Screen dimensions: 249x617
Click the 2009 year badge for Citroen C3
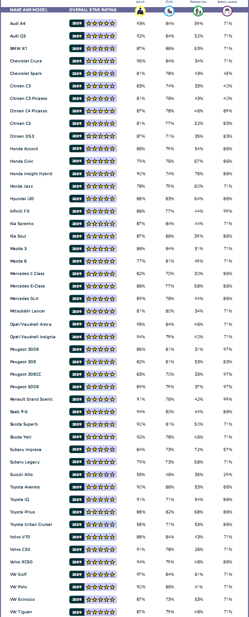pyautogui.click(x=77, y=86)
